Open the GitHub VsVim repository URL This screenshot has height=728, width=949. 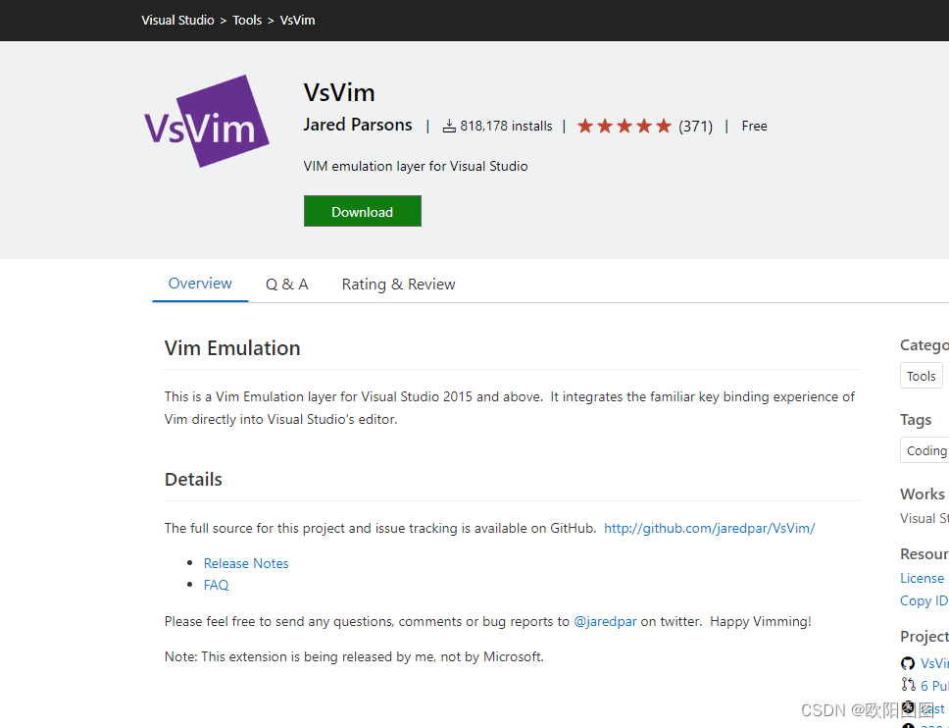tap(710, 528)
